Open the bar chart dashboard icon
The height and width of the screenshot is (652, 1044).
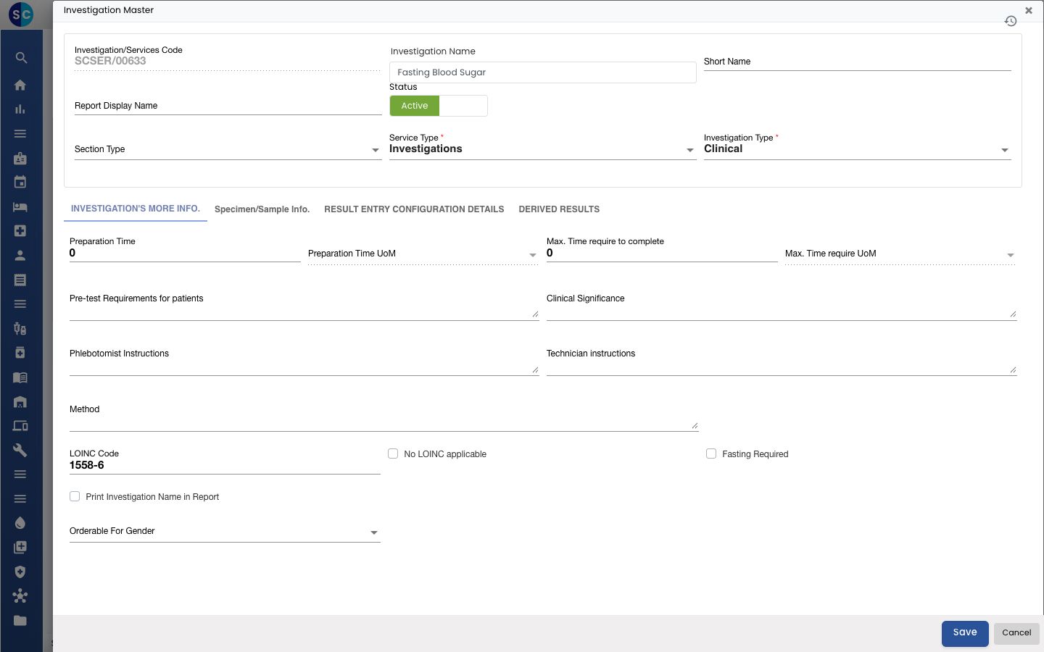tap(20, 109)
